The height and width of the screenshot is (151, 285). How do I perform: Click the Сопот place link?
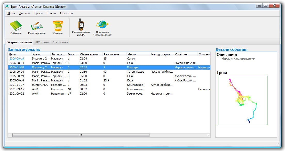pyautogui.click(x=131, y=58)
